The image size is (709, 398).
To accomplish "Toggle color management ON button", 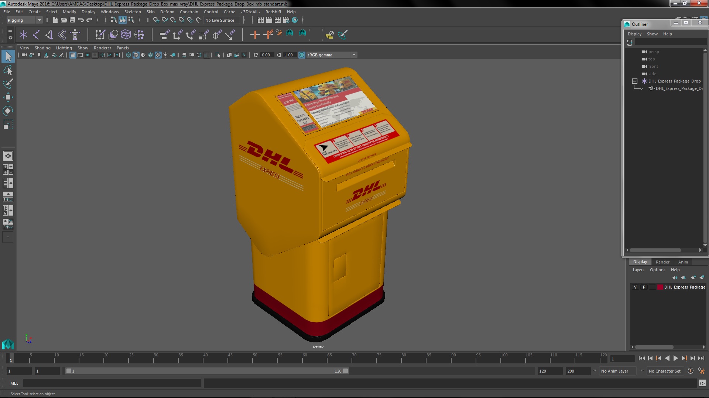I will tap(302, 55).
